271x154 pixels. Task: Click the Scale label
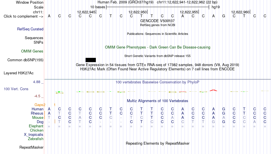(x=39, y=7)
